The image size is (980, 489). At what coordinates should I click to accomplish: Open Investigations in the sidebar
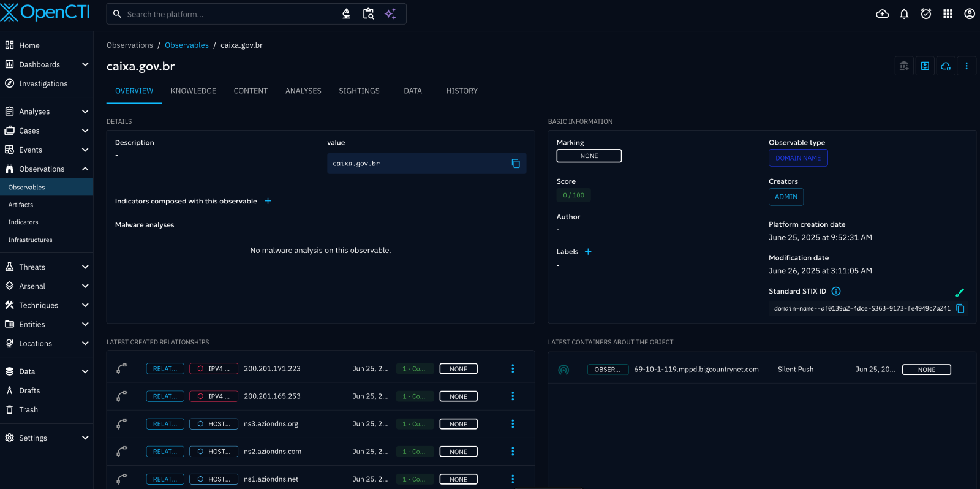point(47,83)
